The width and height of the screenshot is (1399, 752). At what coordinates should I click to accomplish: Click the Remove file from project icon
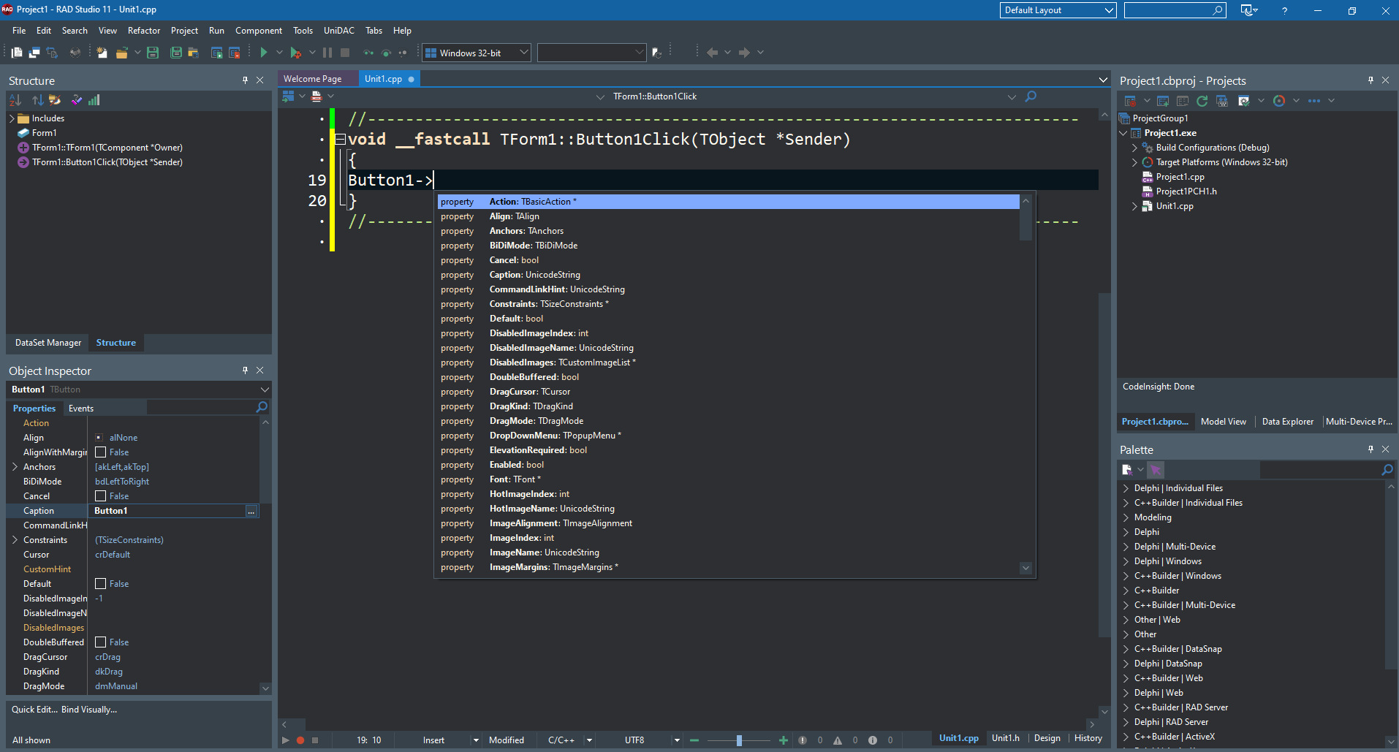tap(234, 53)
